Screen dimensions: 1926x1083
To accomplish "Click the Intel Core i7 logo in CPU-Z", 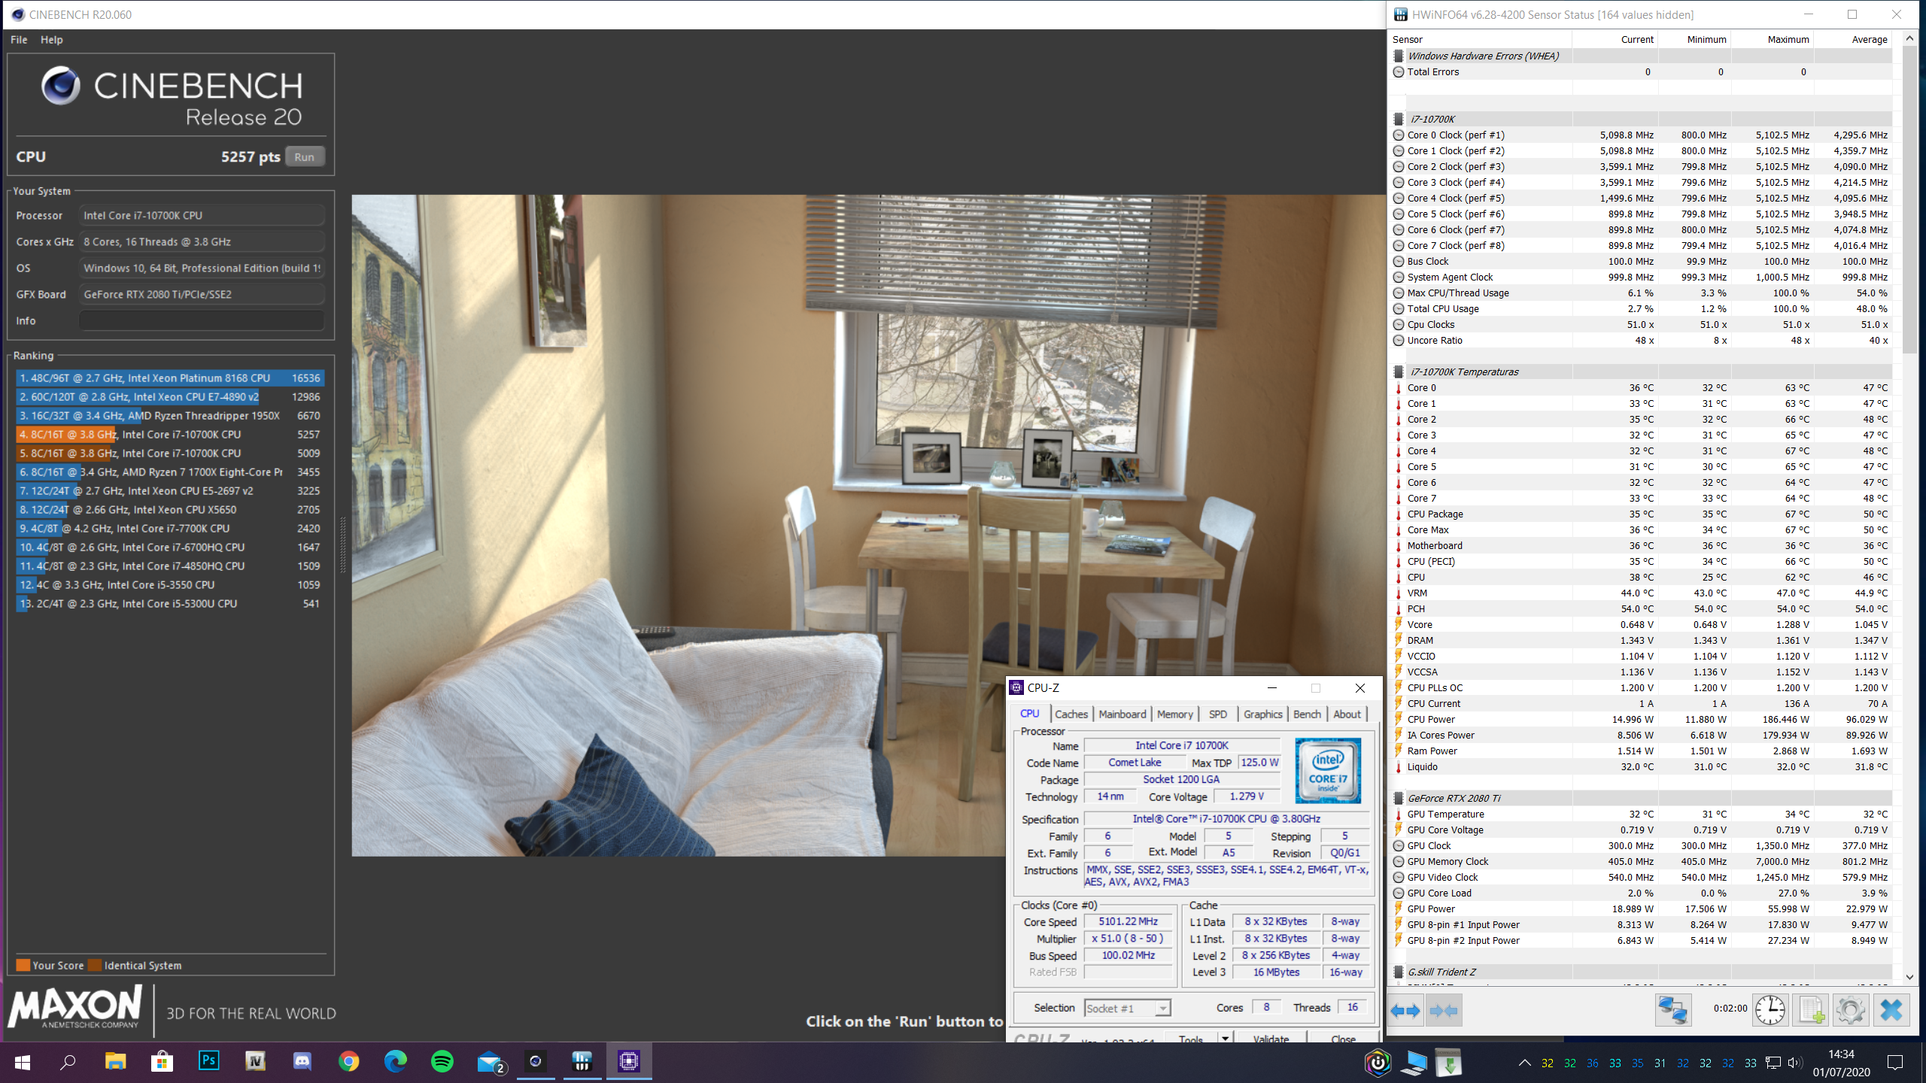I will 1328,770.
